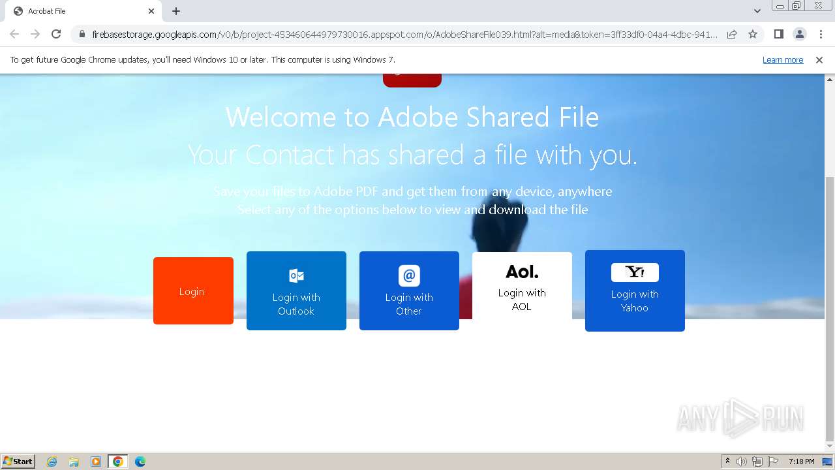835x470 pixels.
Task: Open a new tab
Action: coord(176,11)
